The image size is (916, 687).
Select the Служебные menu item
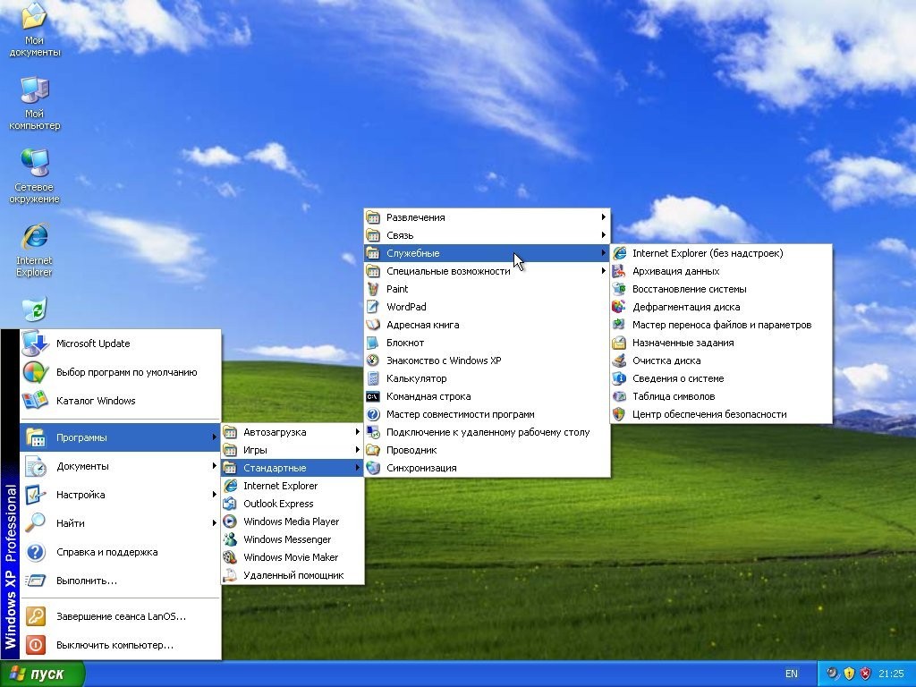coord(488,253)
